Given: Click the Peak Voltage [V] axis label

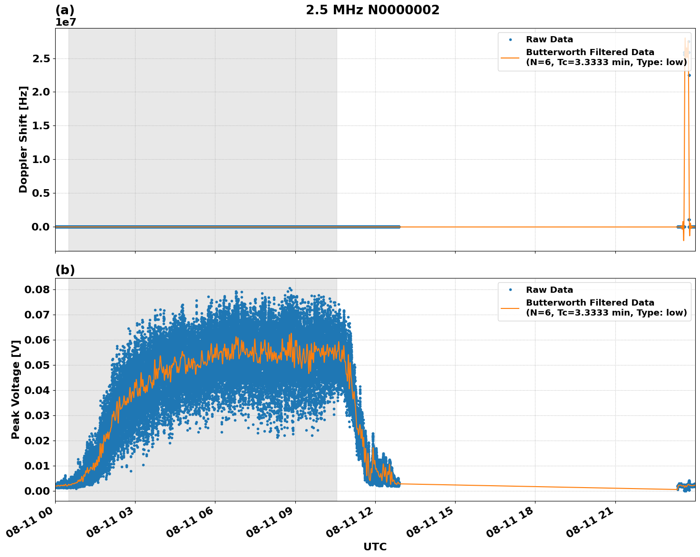Looking at the screenshot, I should click(16, 390).
